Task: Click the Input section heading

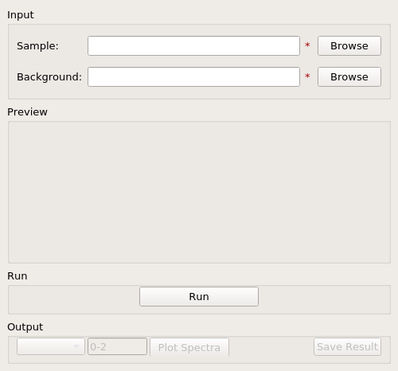Action: (21, 15)
